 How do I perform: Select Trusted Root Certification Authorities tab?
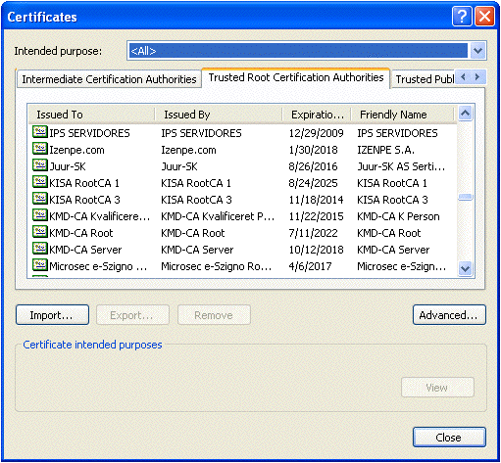click(296, 77)
